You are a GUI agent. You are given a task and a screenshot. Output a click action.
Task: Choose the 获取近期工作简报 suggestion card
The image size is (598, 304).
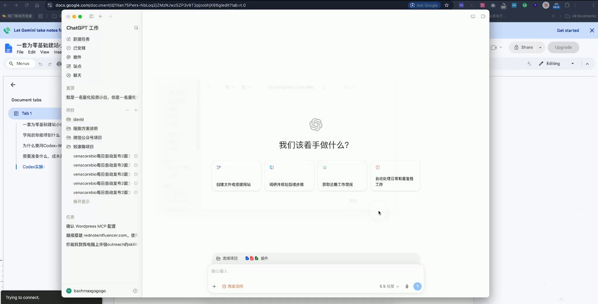[x=342, y=176]
